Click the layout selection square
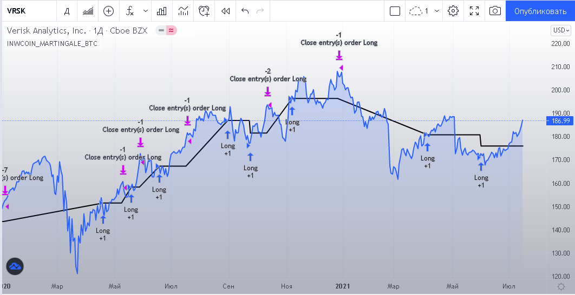 tap(395, 11)
